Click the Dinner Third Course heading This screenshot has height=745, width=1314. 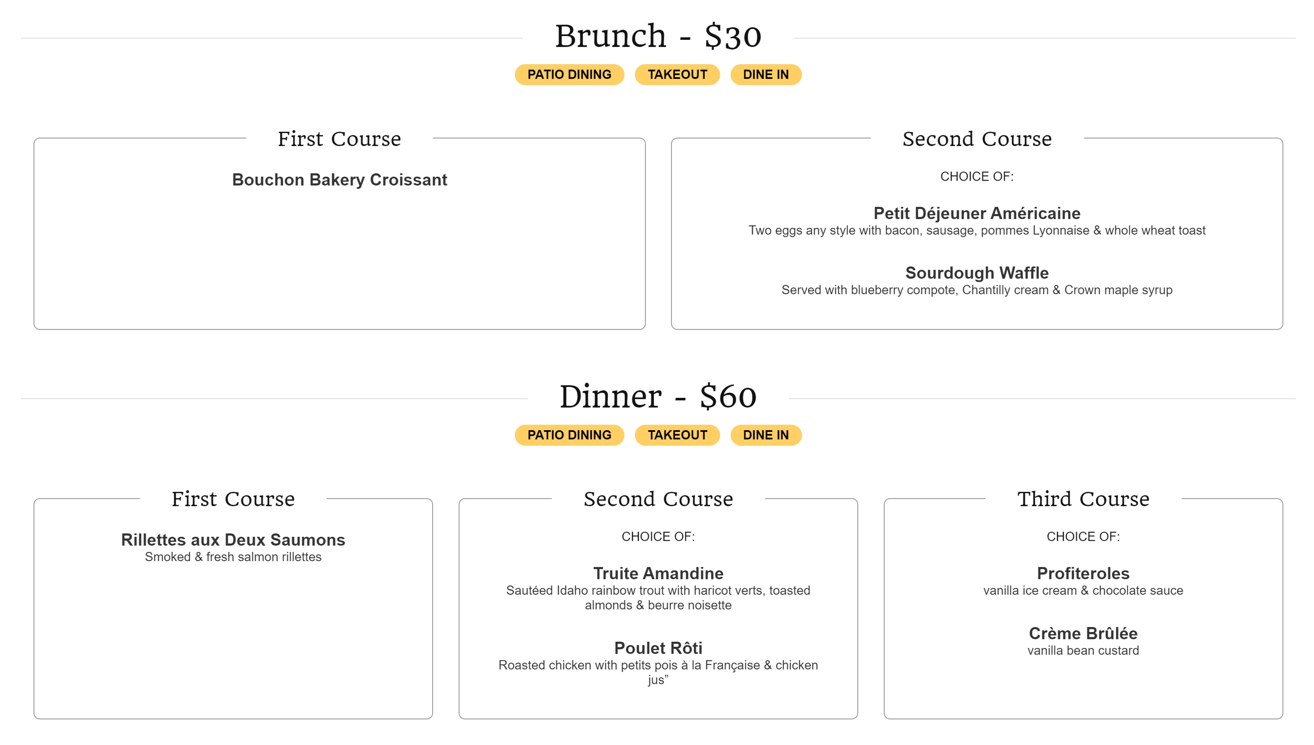[x=1083, y=499]
